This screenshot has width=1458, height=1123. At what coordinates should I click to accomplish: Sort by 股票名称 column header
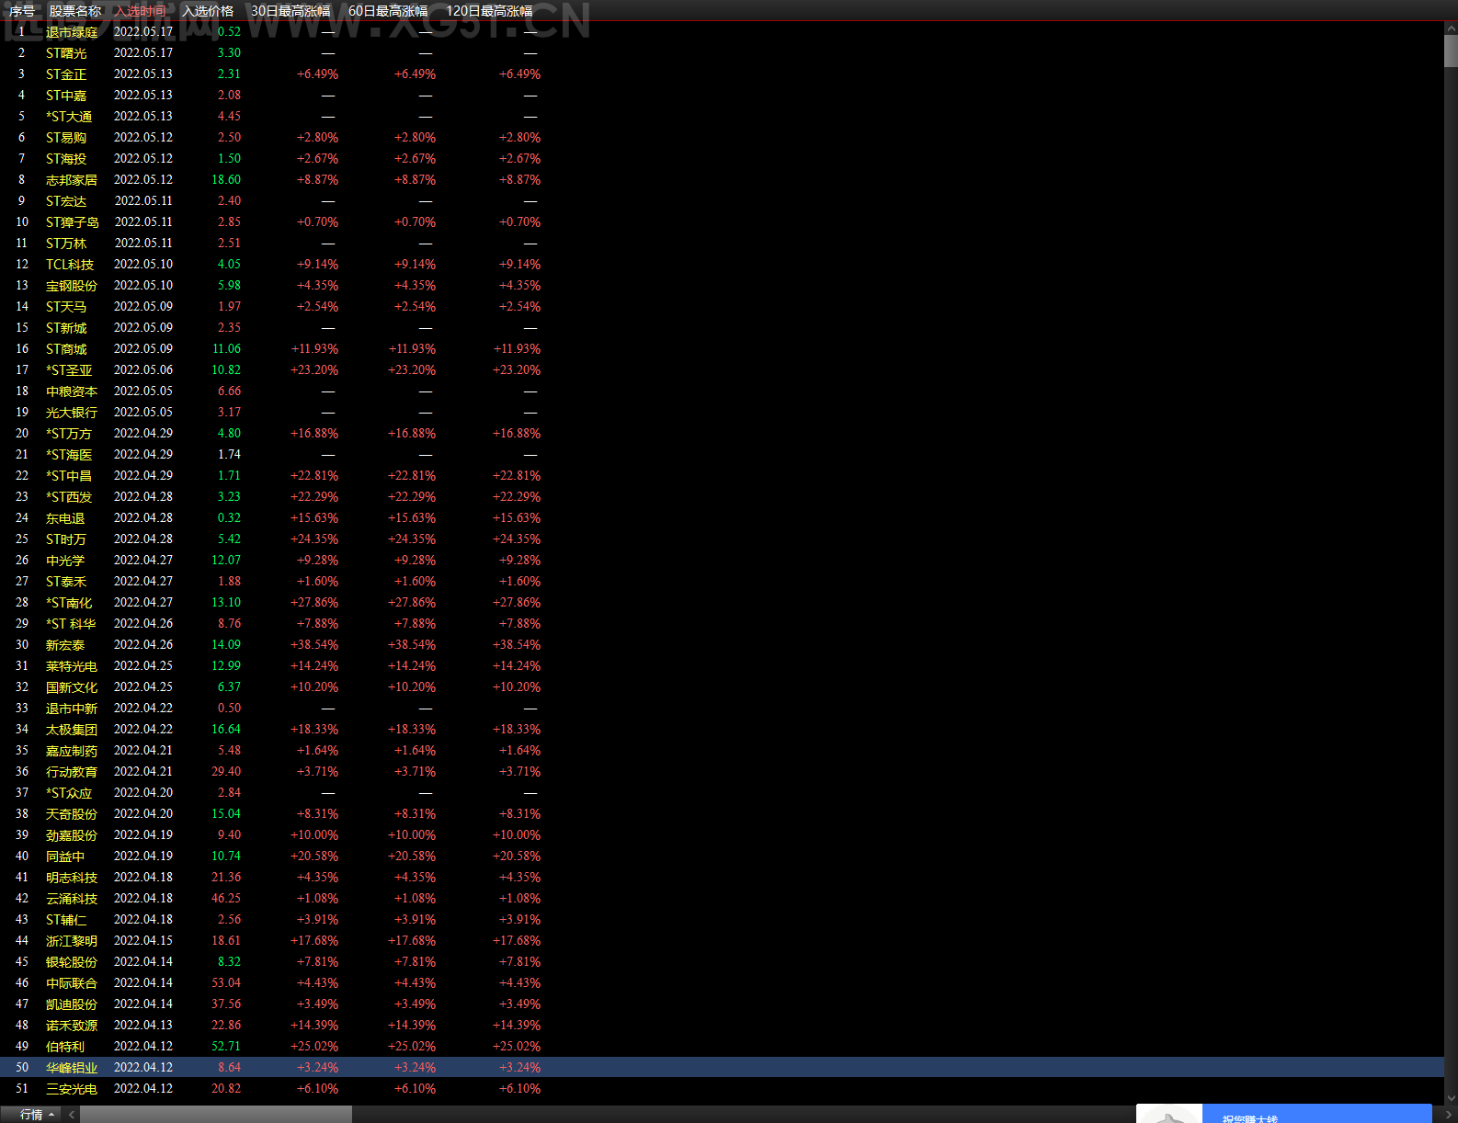[x=75, y=11]
